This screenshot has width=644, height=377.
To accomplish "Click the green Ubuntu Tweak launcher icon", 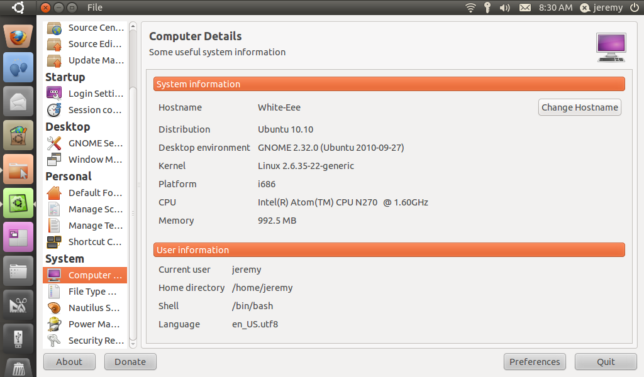I will 18,203.
